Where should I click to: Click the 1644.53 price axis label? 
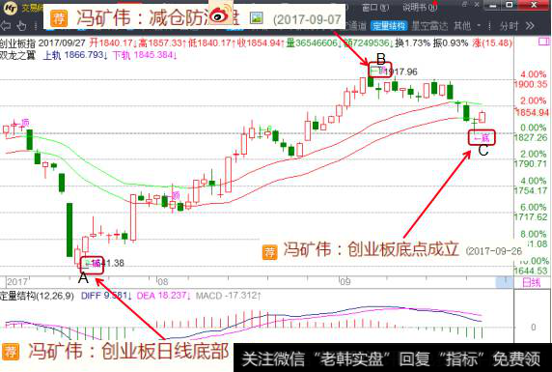531,271
